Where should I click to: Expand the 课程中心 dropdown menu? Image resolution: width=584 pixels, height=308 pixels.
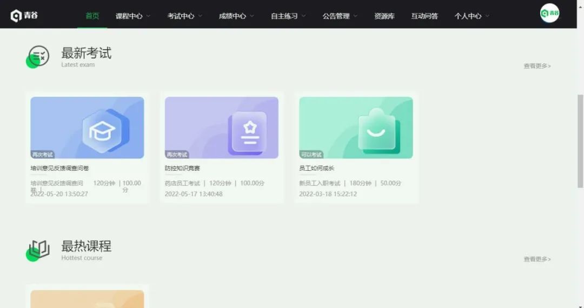[x=133, y=16]
